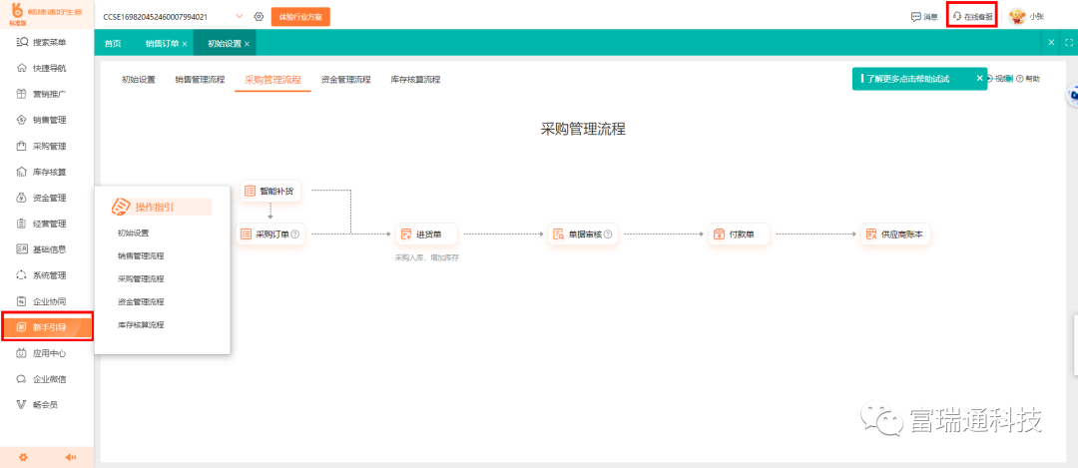Viewport: 1078px width, 468px height.
Task: Open the 单据审核 flow node
Action: pos(583,234)
